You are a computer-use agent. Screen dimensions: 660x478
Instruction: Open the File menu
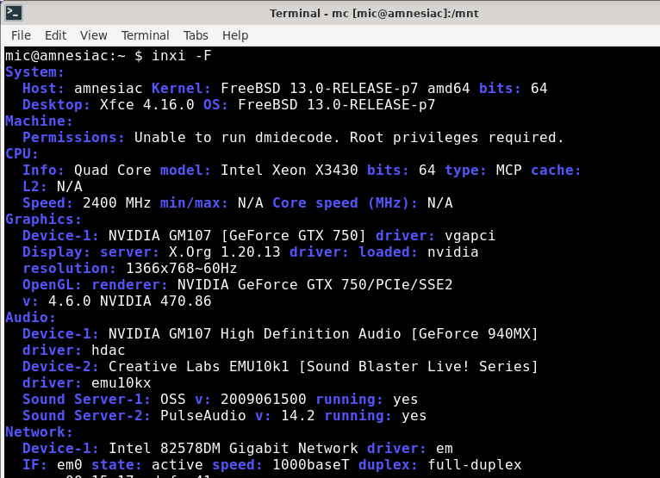coord(21,35)
